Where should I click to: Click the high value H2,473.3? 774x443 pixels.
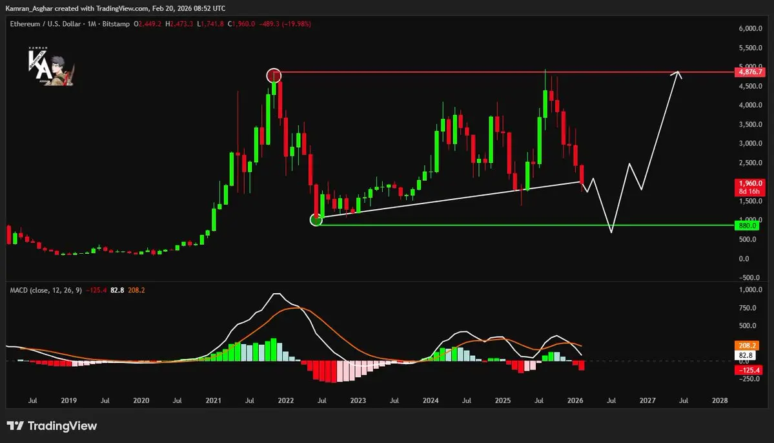(179, 24)
